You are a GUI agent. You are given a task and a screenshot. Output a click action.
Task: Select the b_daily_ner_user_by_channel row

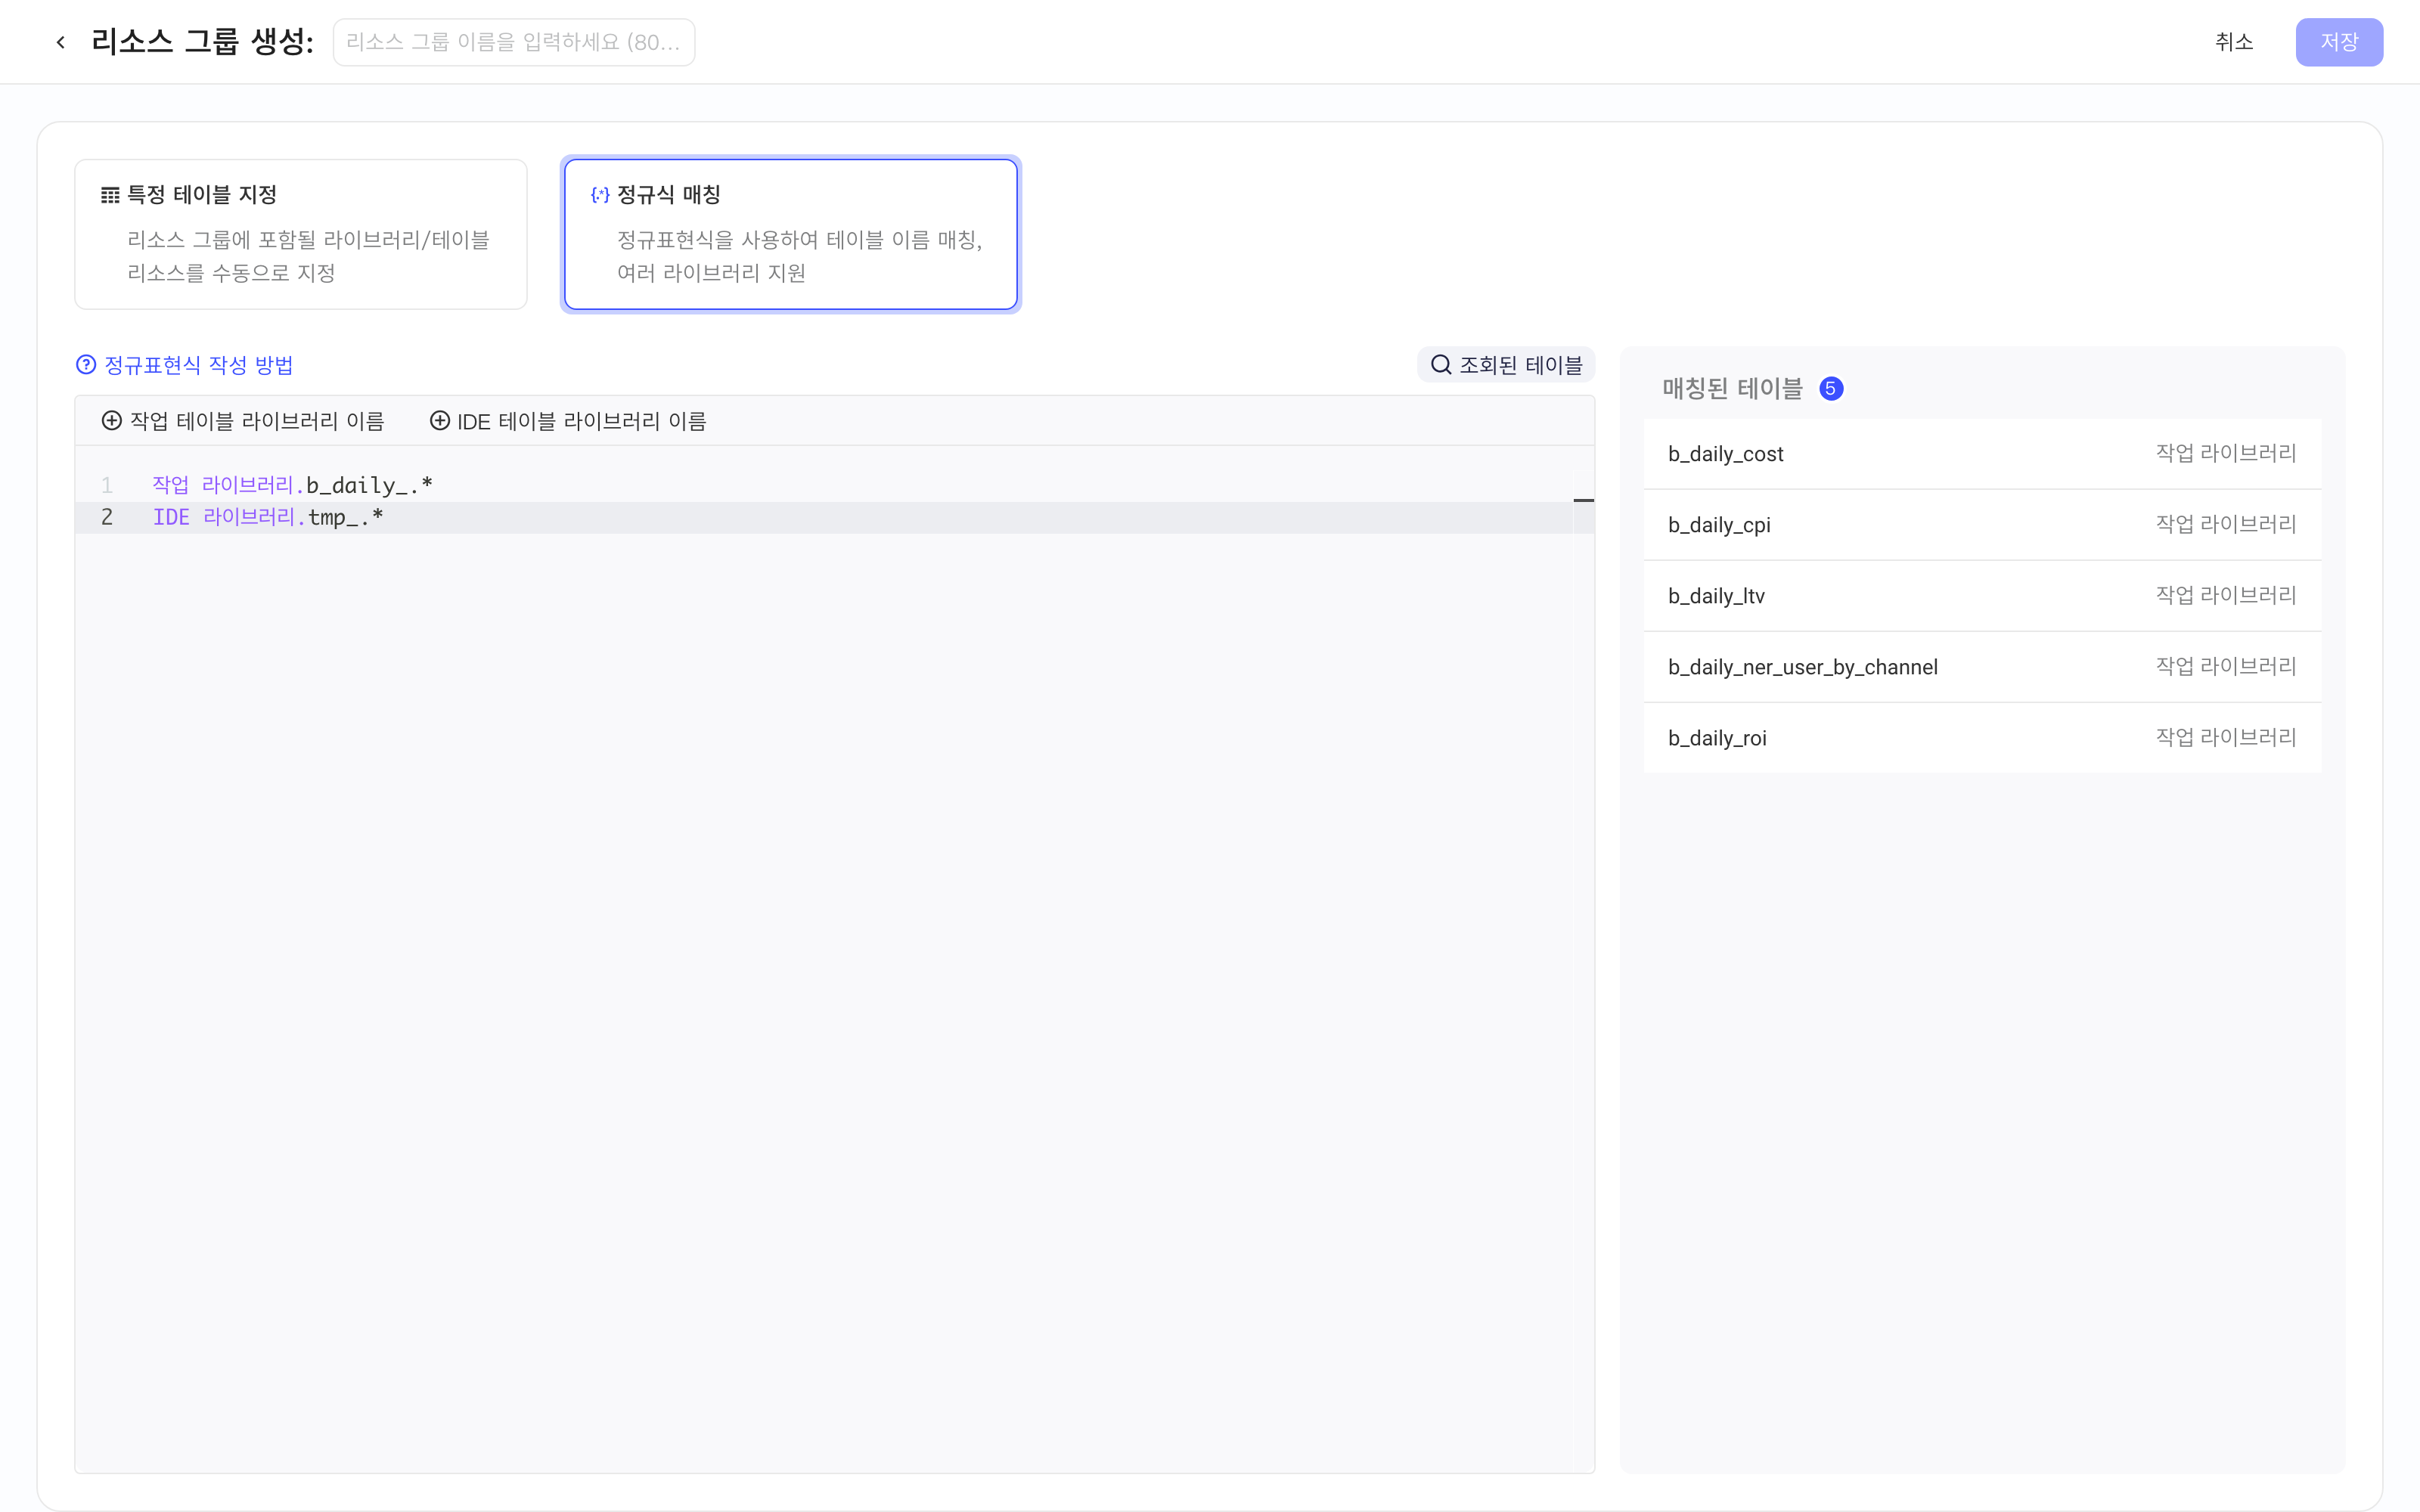(1982, 667)
